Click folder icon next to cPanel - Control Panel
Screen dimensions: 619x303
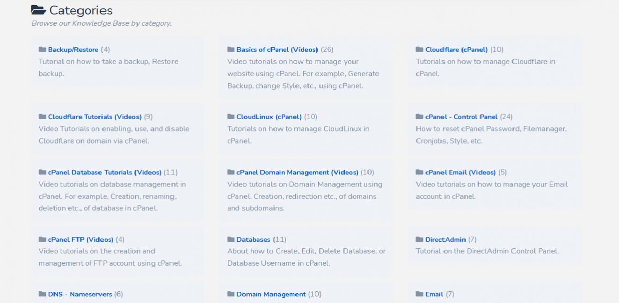[x=419, y=117]
